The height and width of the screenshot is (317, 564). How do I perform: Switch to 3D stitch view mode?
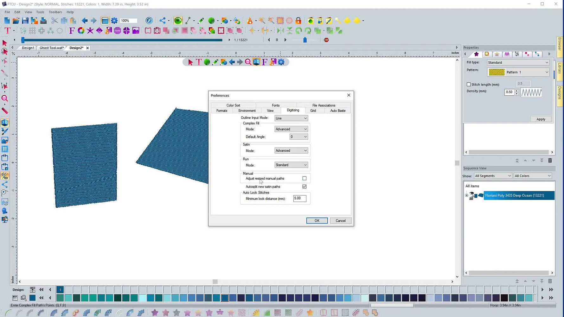[x=4, y=122]
